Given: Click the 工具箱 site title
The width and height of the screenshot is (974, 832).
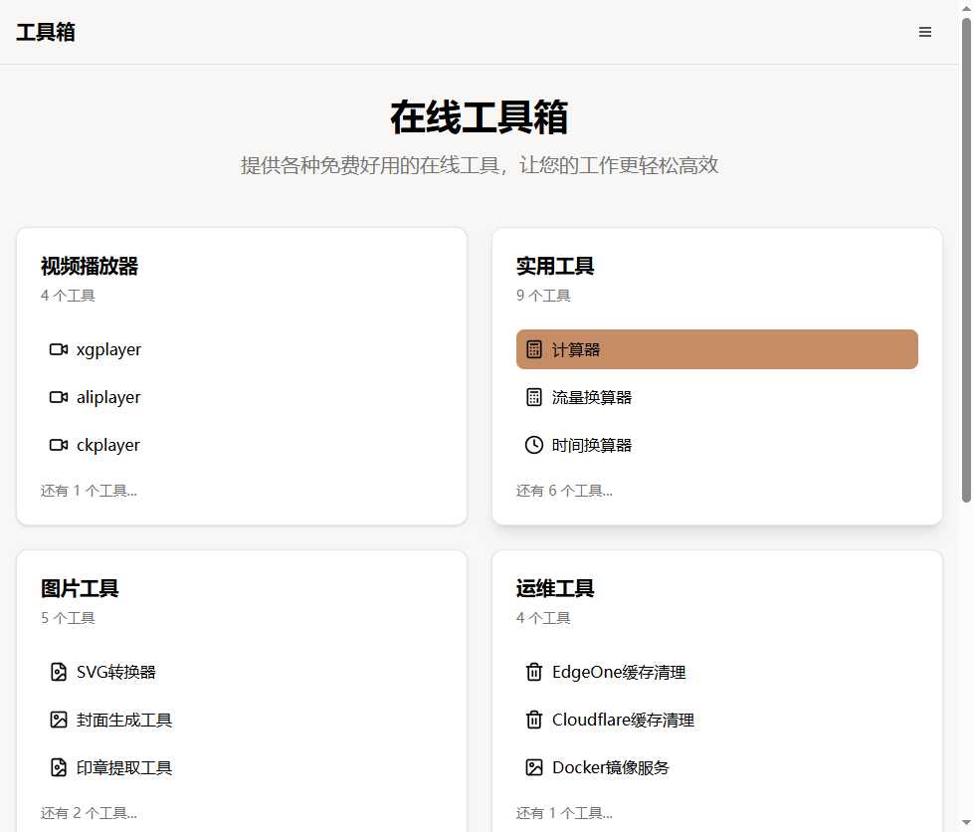Looking at the screenshot, I should tap(46, 32).
